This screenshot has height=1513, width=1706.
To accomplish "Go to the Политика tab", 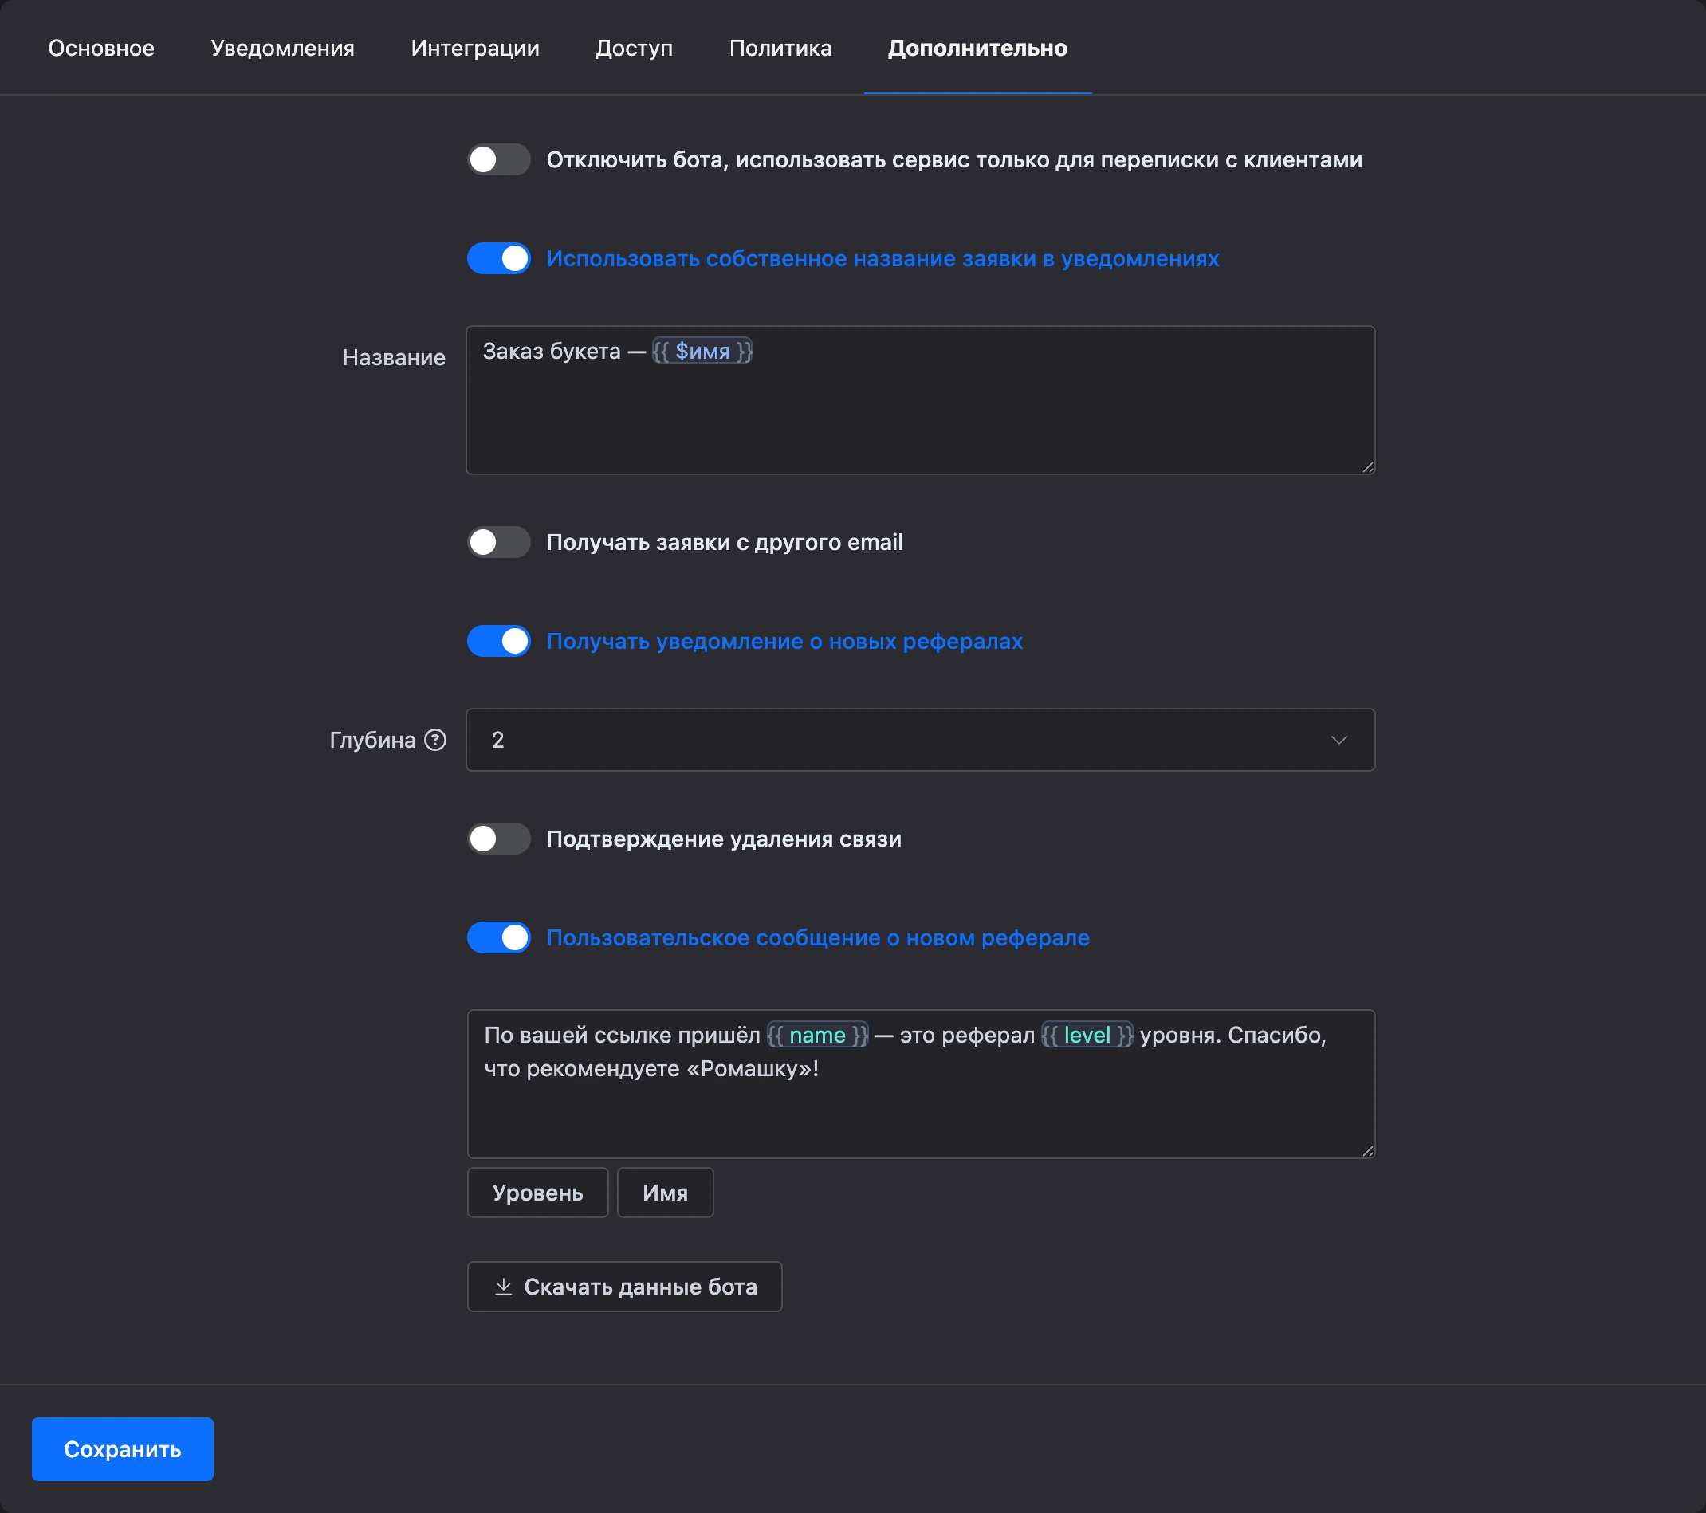I will click(780, 48).
